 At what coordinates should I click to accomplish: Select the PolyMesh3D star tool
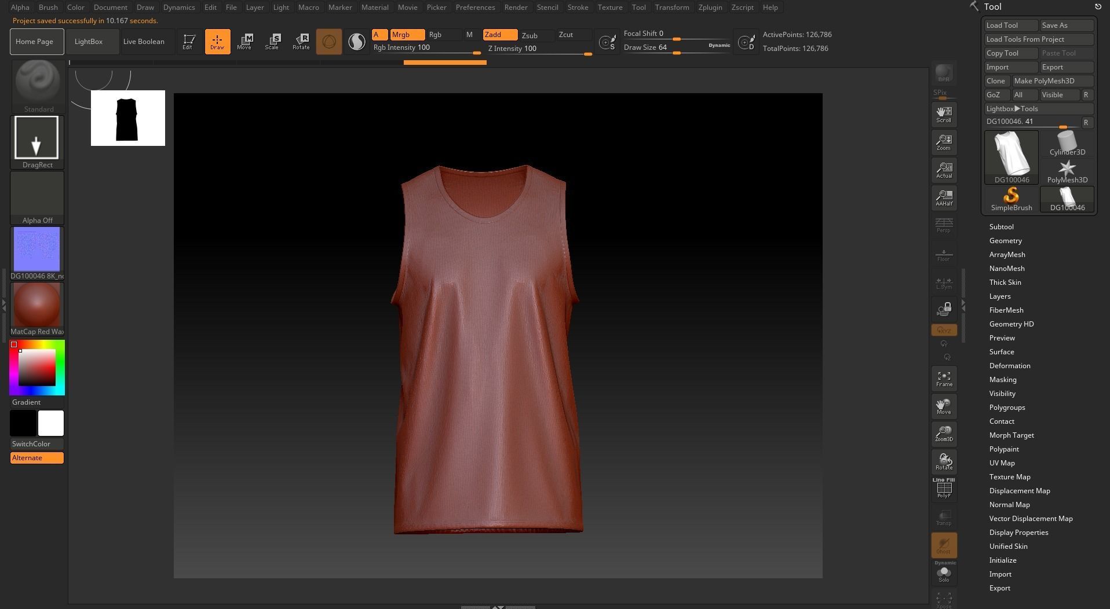1067,171
